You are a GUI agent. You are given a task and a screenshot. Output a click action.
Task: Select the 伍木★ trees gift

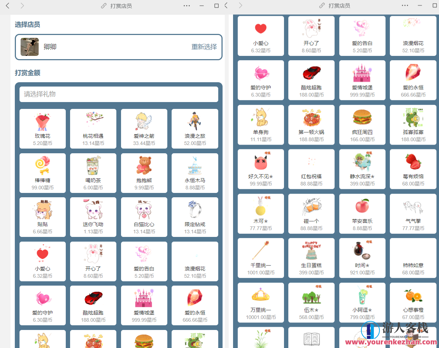(311, 303)
